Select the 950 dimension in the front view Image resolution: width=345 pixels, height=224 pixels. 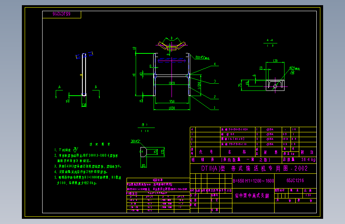(x=172, y=101)
